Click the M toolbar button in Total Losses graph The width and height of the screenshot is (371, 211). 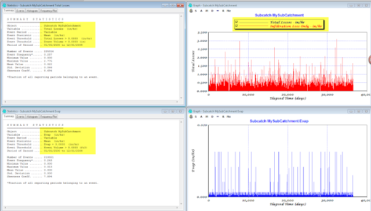207,11
